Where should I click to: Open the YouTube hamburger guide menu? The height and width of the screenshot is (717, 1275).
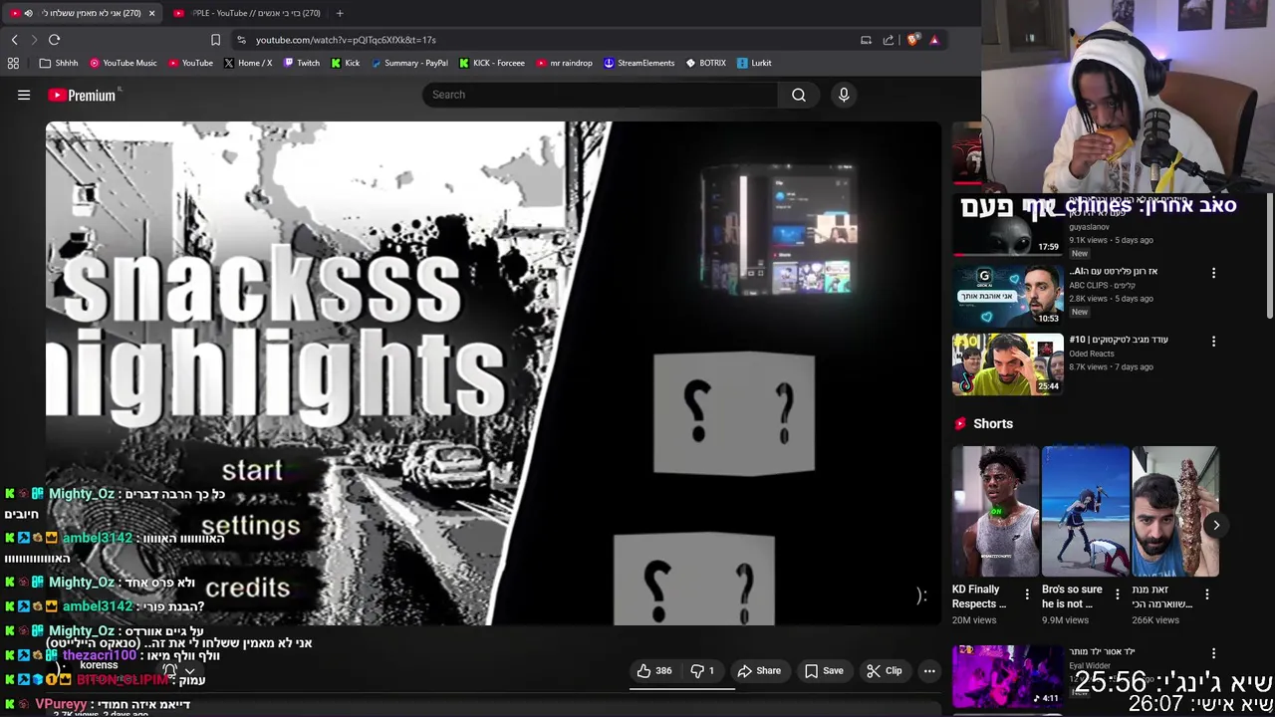click(x=24, y=95)
